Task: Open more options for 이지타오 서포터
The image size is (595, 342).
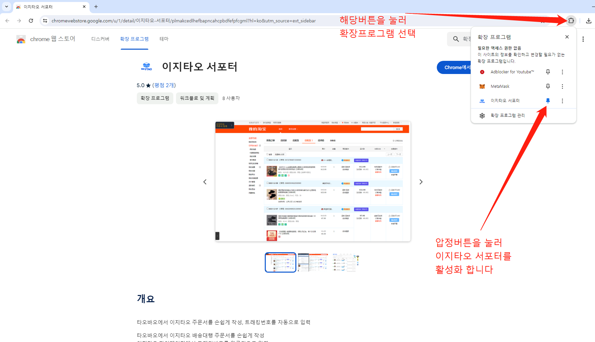Action: (562, 101)
